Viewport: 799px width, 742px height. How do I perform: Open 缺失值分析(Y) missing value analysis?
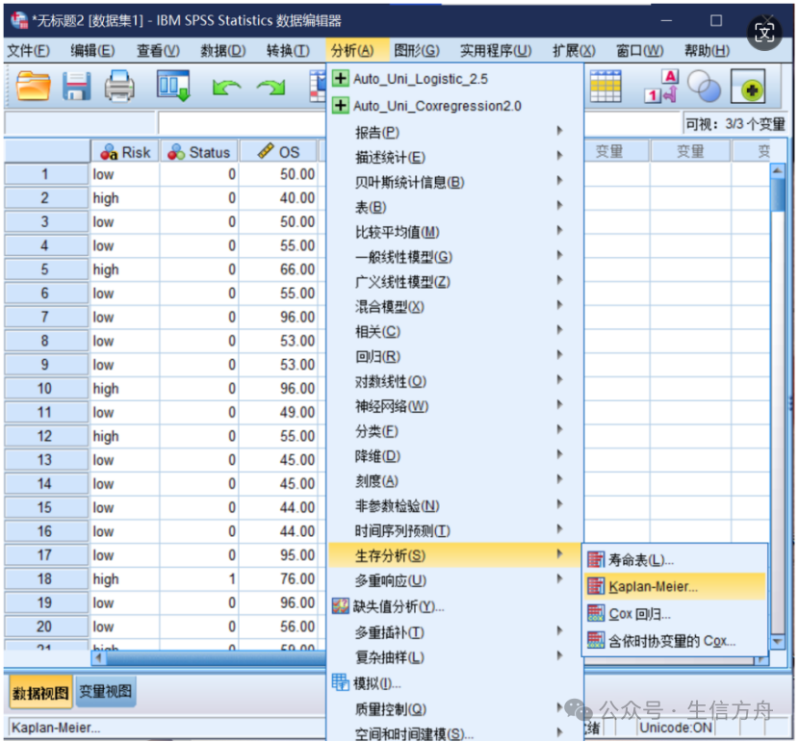click(455, 606)
